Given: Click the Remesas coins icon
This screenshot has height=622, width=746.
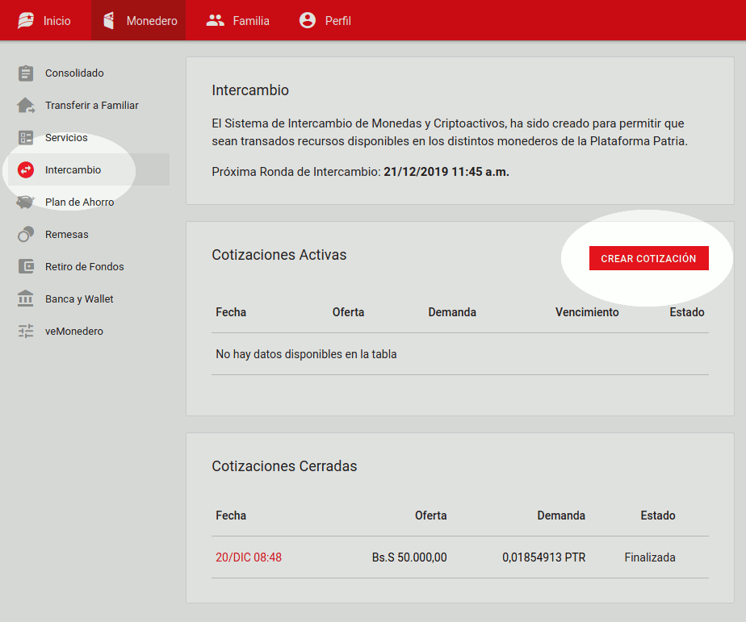Looking at the screenshot, I should click(26, 235).
